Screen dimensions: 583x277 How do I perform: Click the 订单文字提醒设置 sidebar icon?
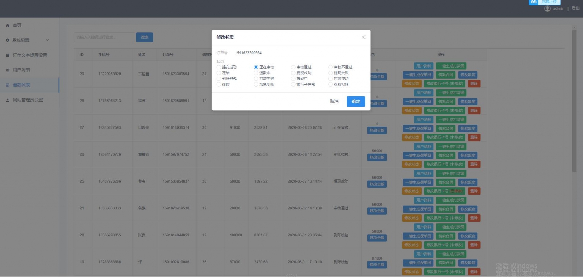point(8,55)
